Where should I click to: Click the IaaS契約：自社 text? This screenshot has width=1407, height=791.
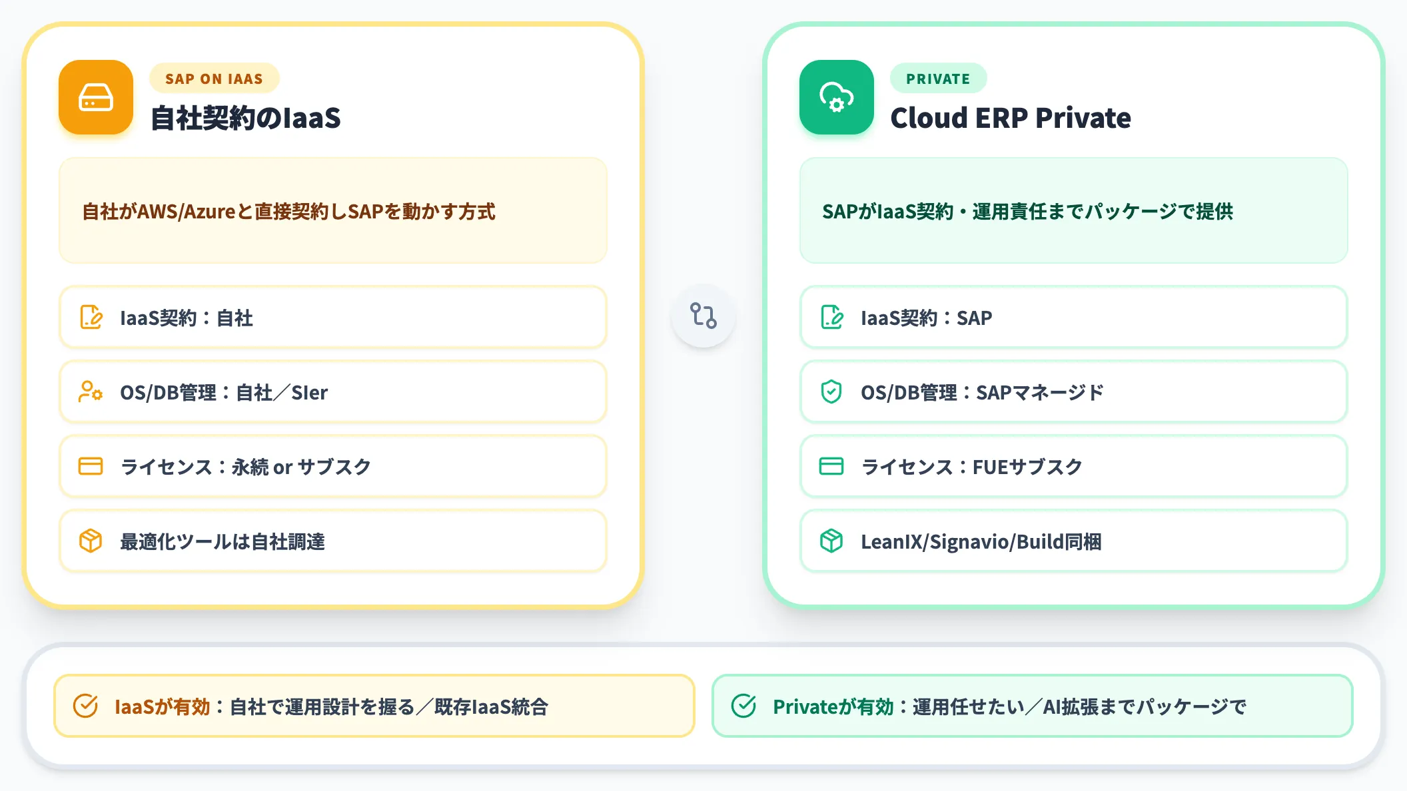click(187, 318)
